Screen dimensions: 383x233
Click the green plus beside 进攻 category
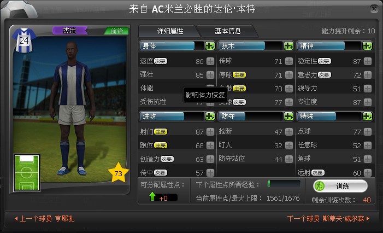[x=210, y=116]
